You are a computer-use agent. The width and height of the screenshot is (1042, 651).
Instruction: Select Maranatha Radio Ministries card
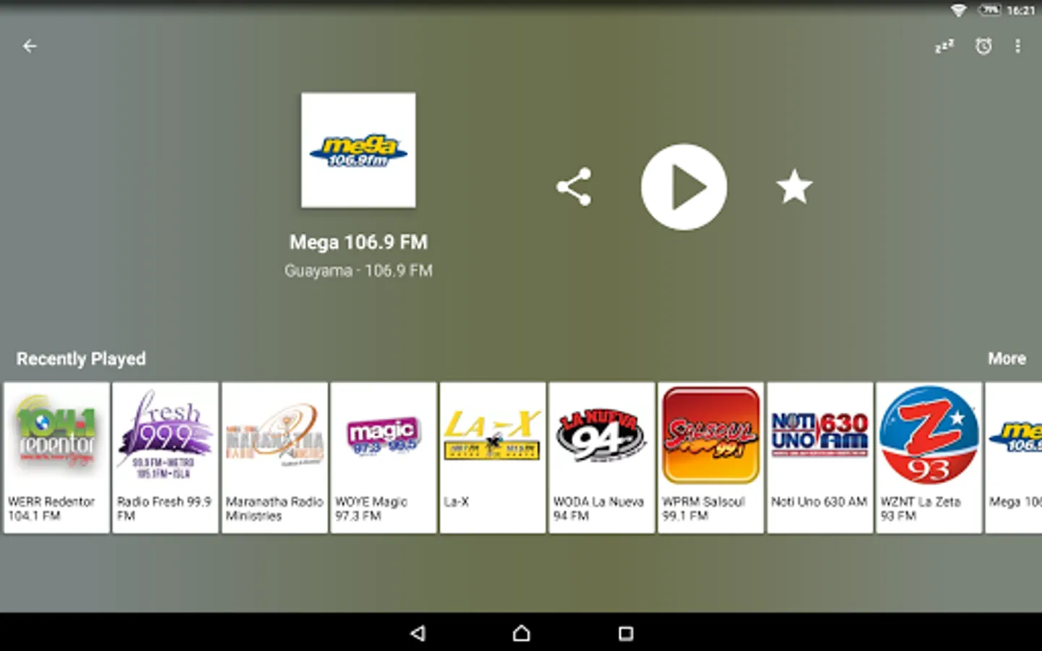click(275, 458)
